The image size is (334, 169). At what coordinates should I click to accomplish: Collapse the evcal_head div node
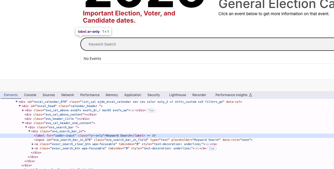[20, 106]
